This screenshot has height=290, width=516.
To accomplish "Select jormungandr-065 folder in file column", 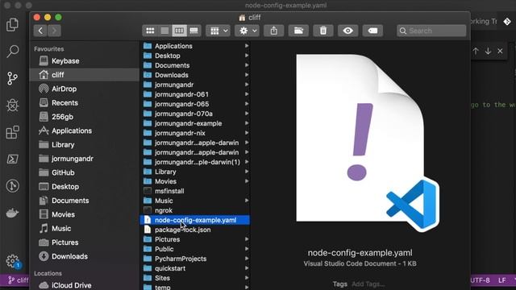I will (x=195, y=104).
